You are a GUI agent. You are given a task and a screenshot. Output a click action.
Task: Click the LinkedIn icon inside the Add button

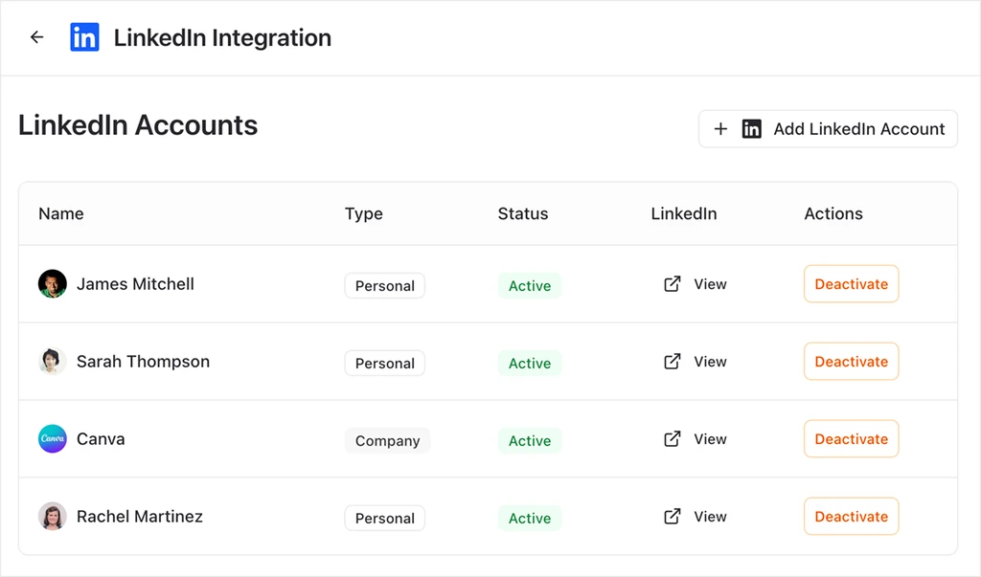pos(751,128)
